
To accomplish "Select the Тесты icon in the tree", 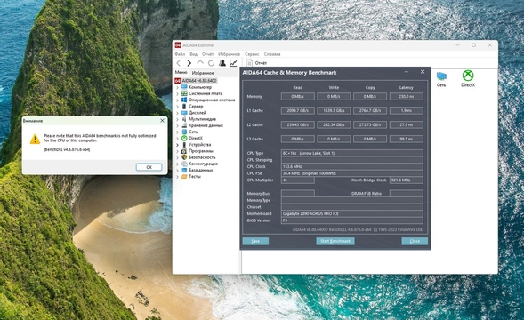I will point(184,176).
